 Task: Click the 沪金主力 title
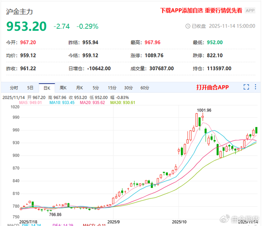click(19, 11)
